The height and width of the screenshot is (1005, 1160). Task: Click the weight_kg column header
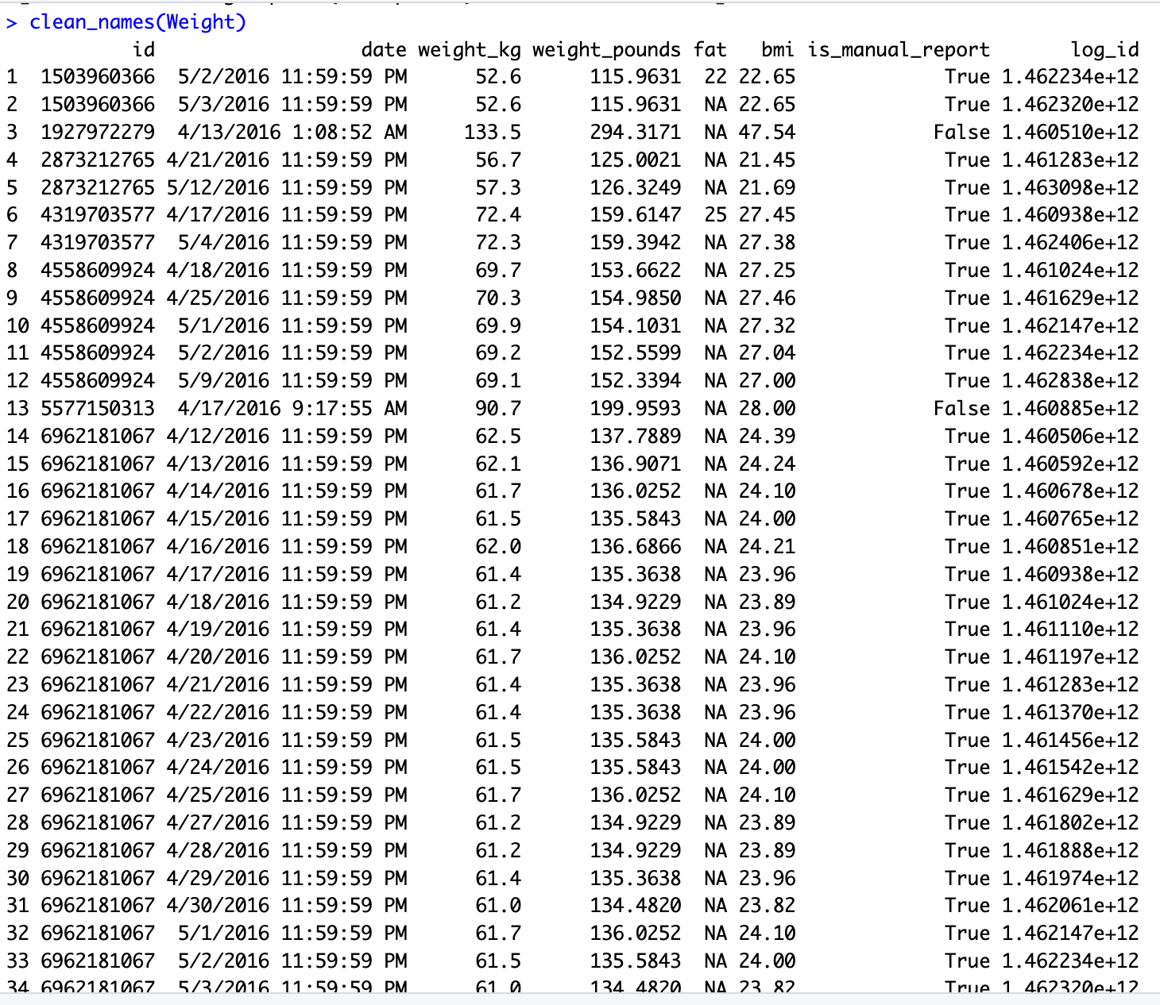pyautogui.click(x=470, y=50)
